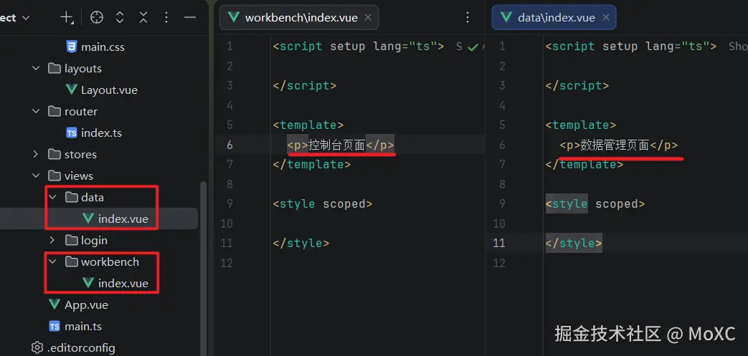Click 控制台页面 paragraph line in workbench editor
This screenshot has width=748, height=356.
[341, 145]
